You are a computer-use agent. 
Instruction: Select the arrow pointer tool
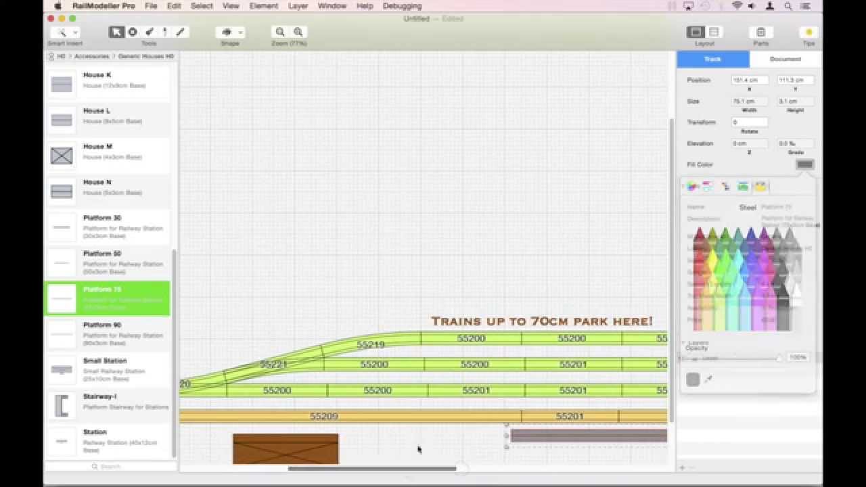(116, 32)
